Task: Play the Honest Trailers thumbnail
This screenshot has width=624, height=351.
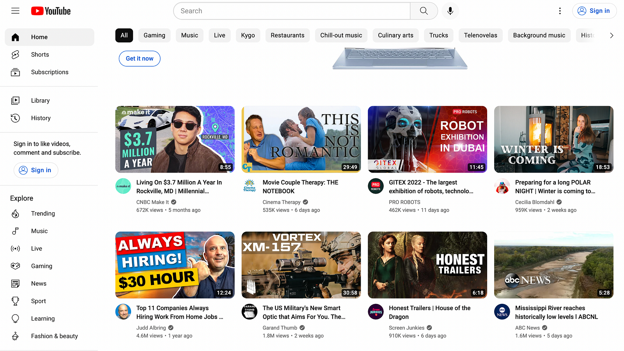Action: pos(427,265)
